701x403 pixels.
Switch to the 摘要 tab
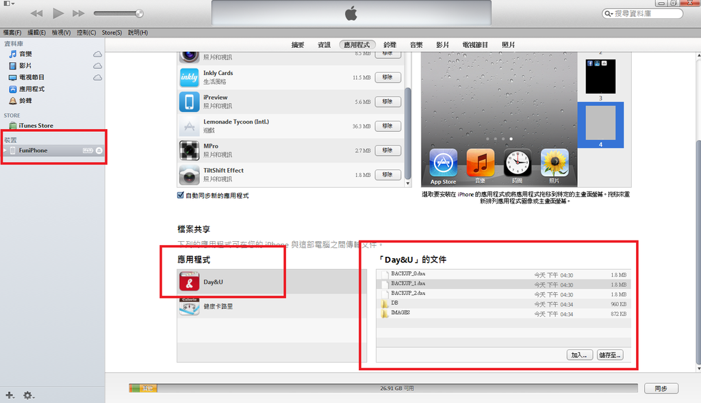coord(298,44)
